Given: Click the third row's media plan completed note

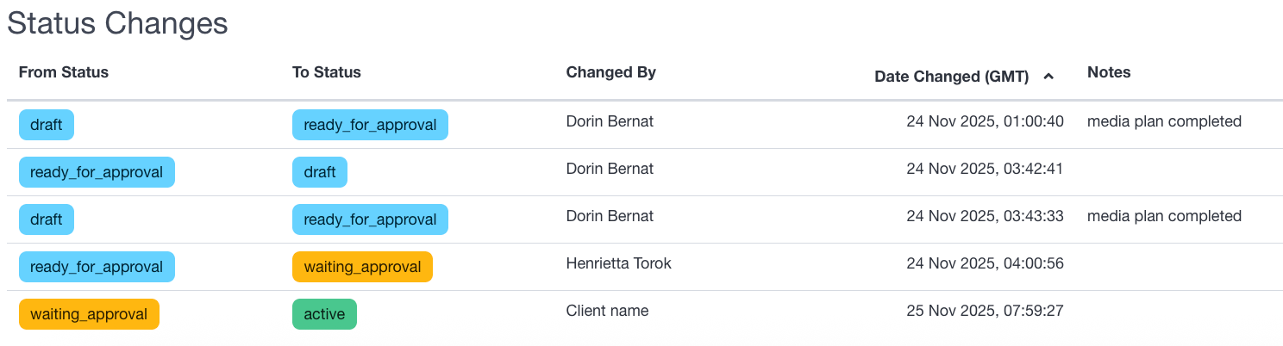Looking at the screenshot, I should coord(1164,216).
